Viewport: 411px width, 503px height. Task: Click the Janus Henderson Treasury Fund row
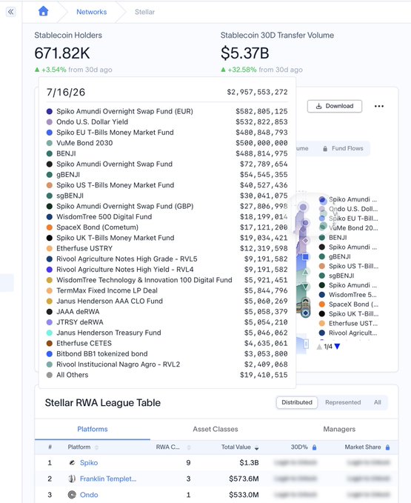[167, 333]
